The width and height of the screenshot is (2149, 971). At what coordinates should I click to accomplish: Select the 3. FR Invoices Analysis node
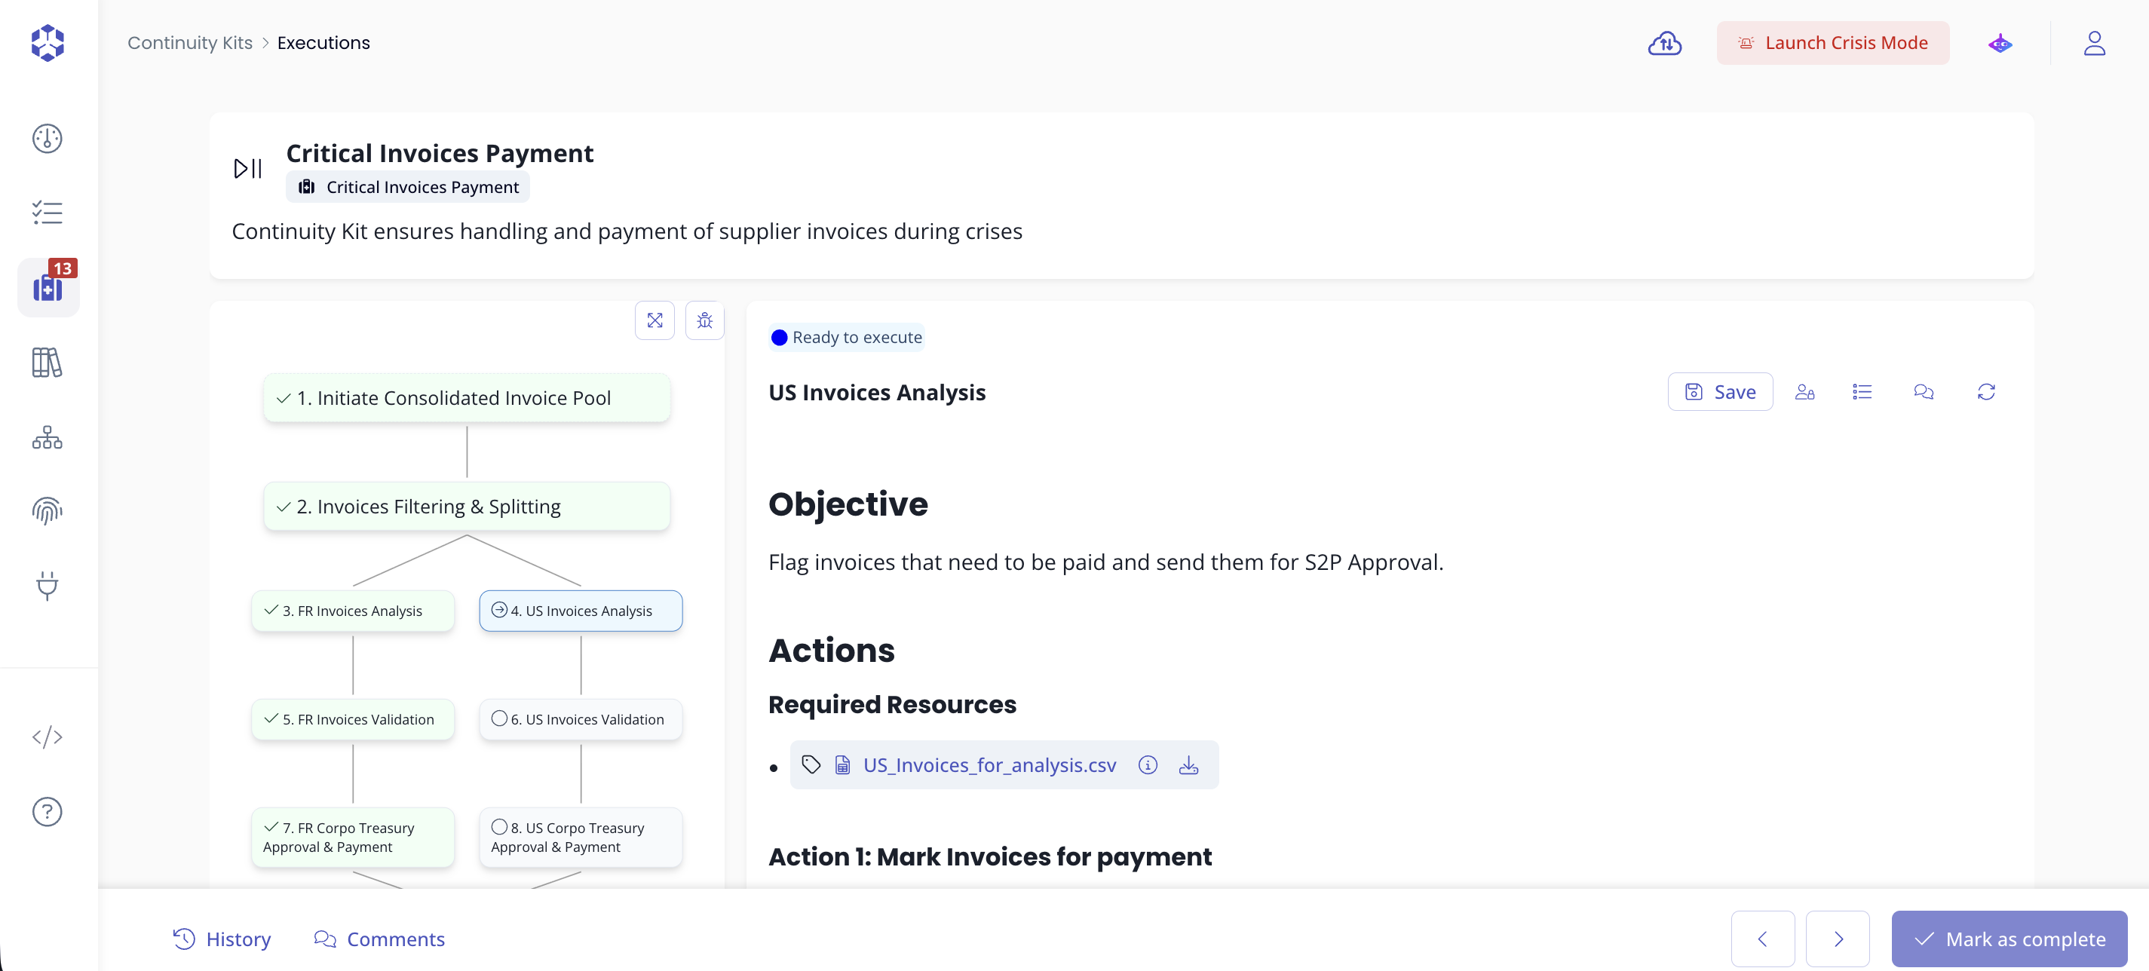pyautogui.click(x=351, y=610)
